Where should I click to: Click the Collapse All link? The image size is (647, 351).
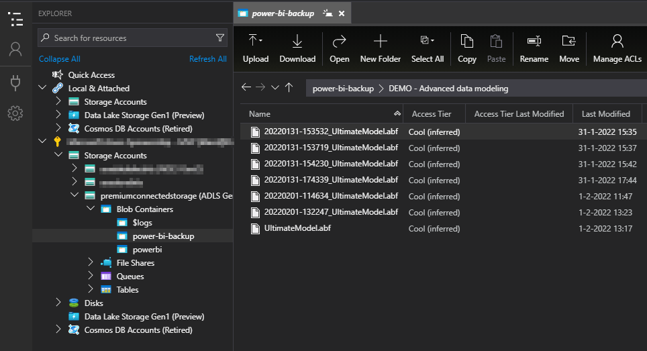pos(60,59)
